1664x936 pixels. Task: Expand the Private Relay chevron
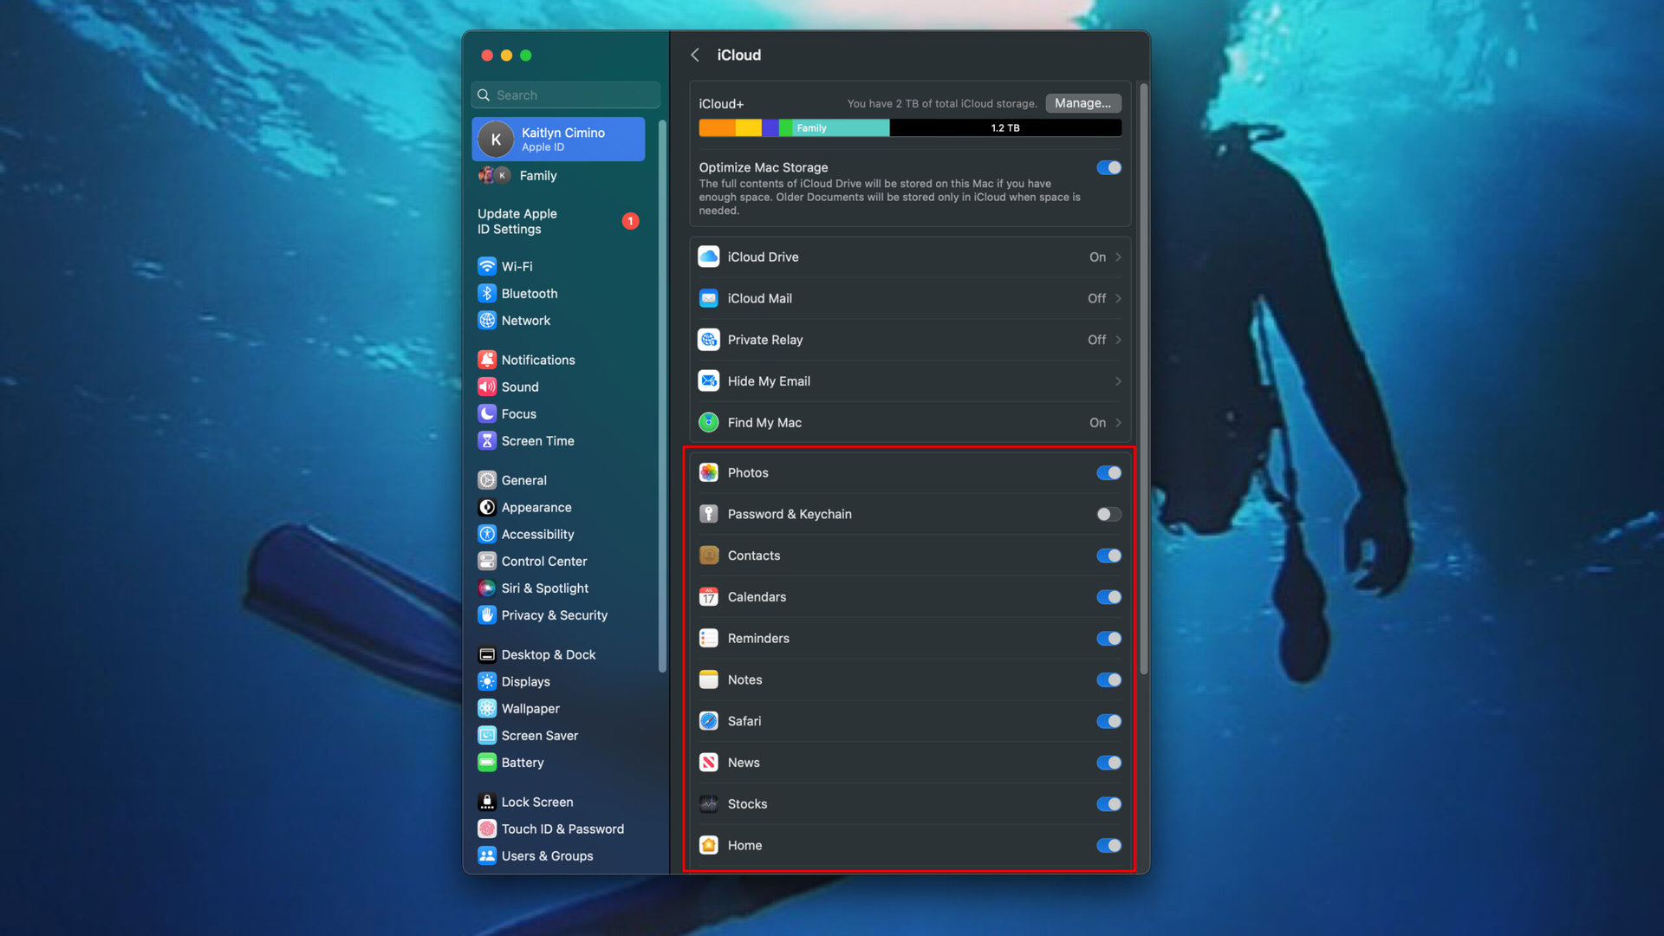(1118, 340)
